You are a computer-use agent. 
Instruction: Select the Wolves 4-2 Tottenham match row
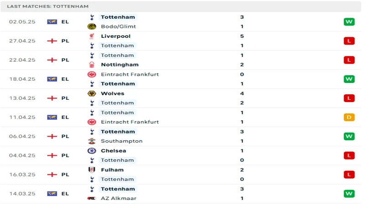tap(182, 98)
